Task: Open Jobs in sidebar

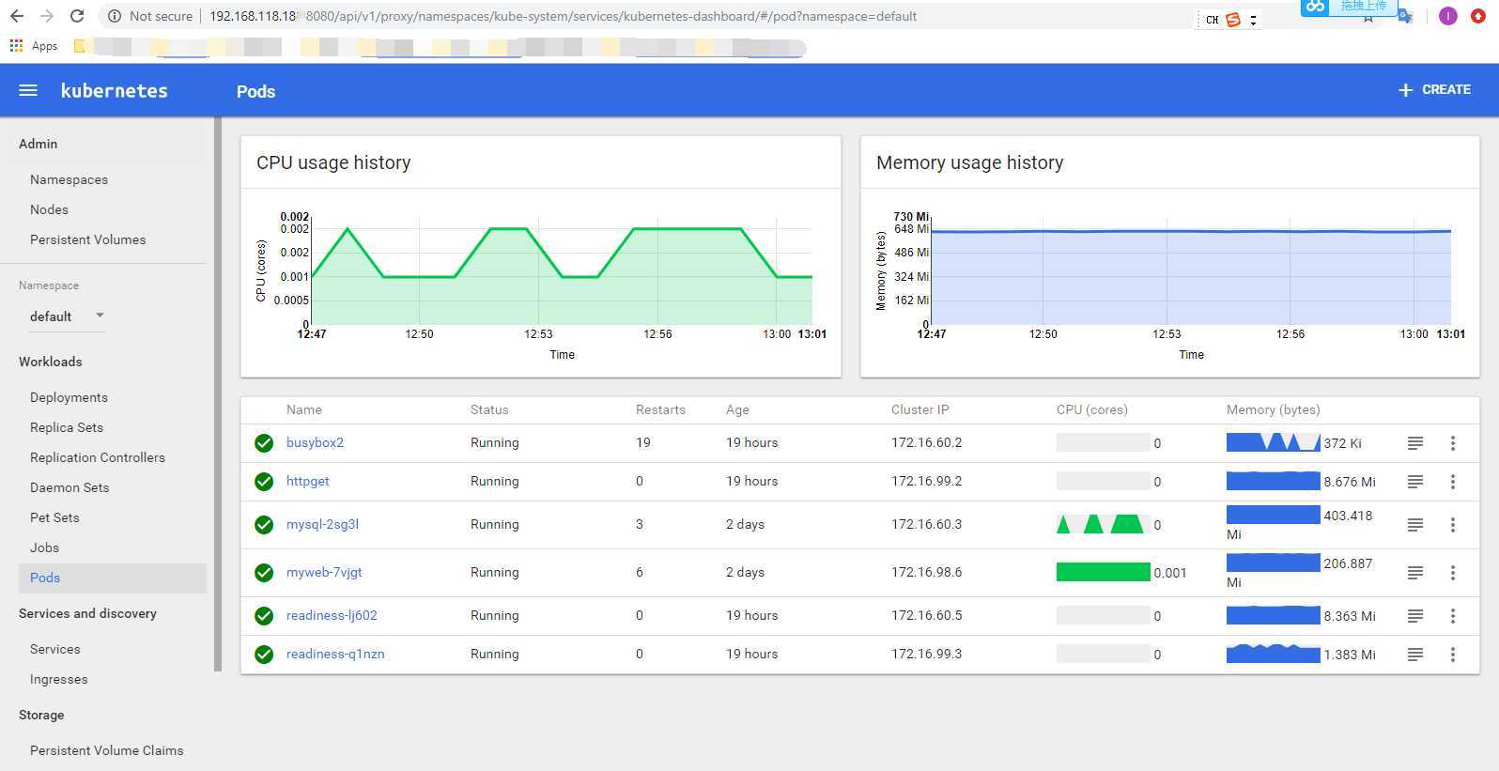Action: point(44,547)
